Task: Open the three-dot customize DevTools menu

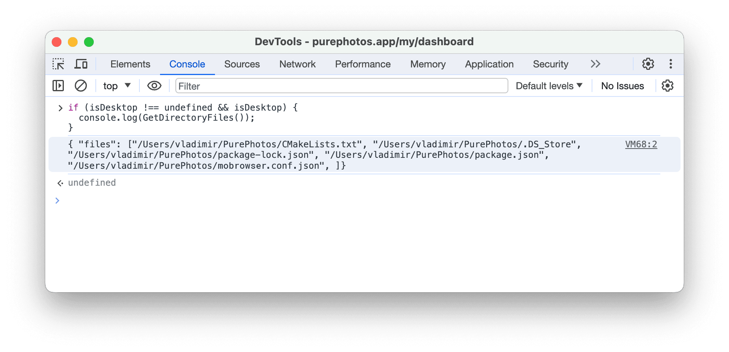Action: (670, 64)
